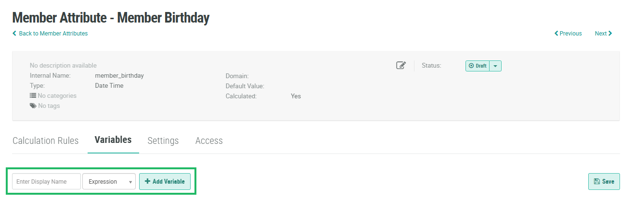This screenshot has width=633, height=223.
Task: Switch to the Calculation Rules tab
Action: [x=45, y=141]
